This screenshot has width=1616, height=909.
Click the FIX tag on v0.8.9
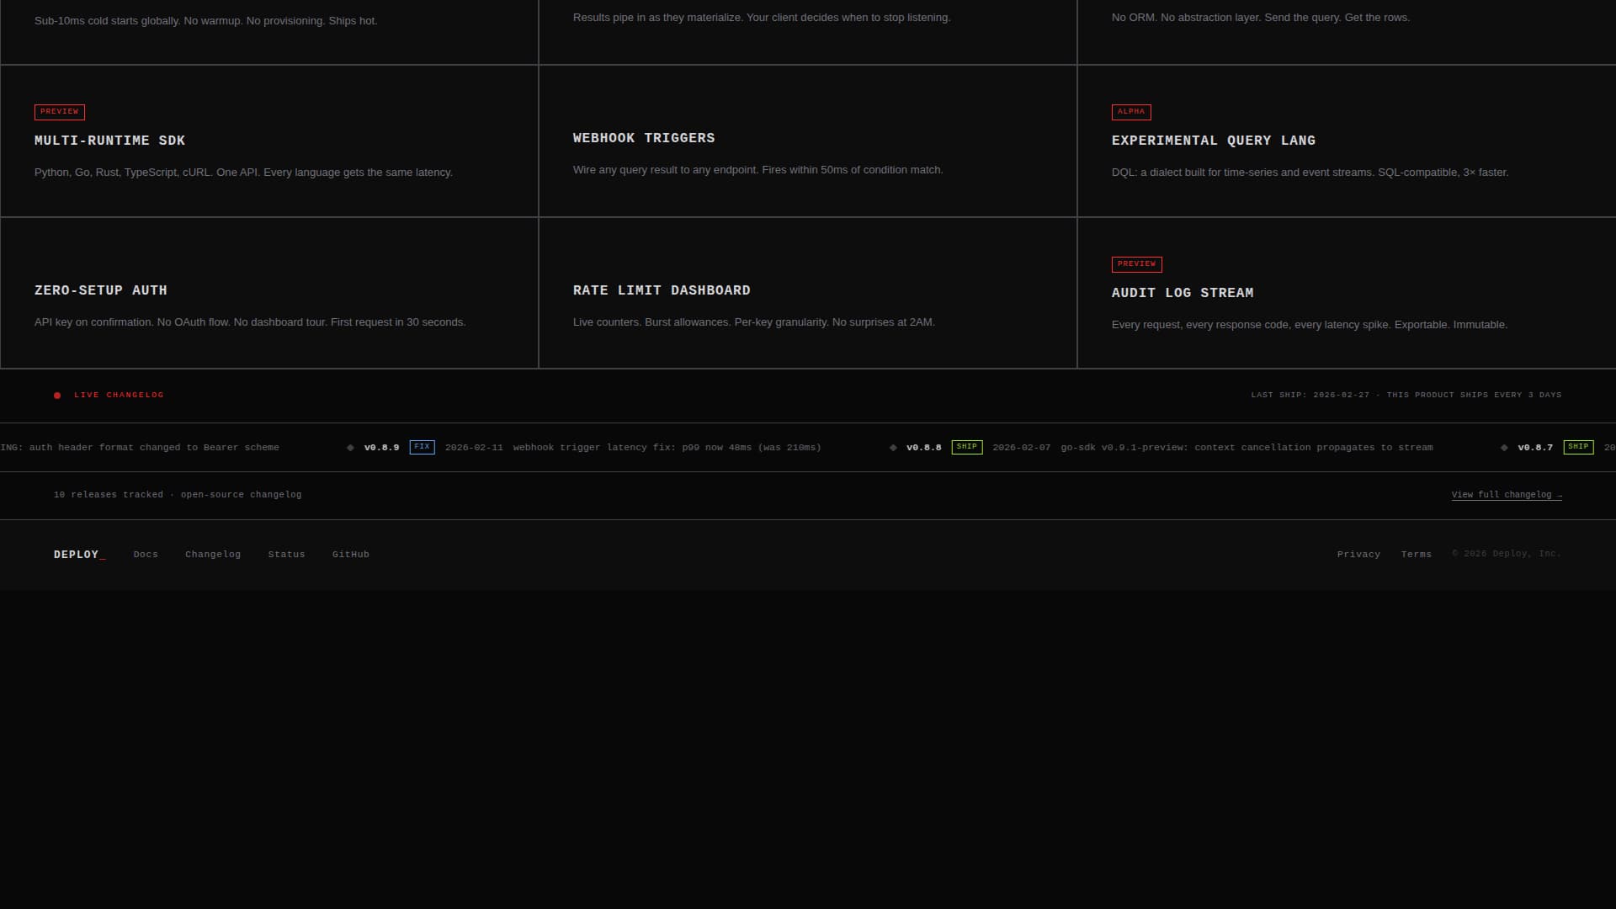click(x=422, y=447)
